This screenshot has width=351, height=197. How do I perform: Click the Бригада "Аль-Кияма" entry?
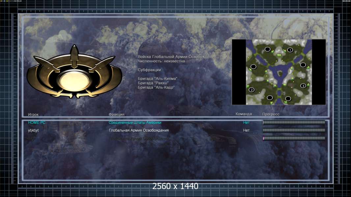pos(157,78)
